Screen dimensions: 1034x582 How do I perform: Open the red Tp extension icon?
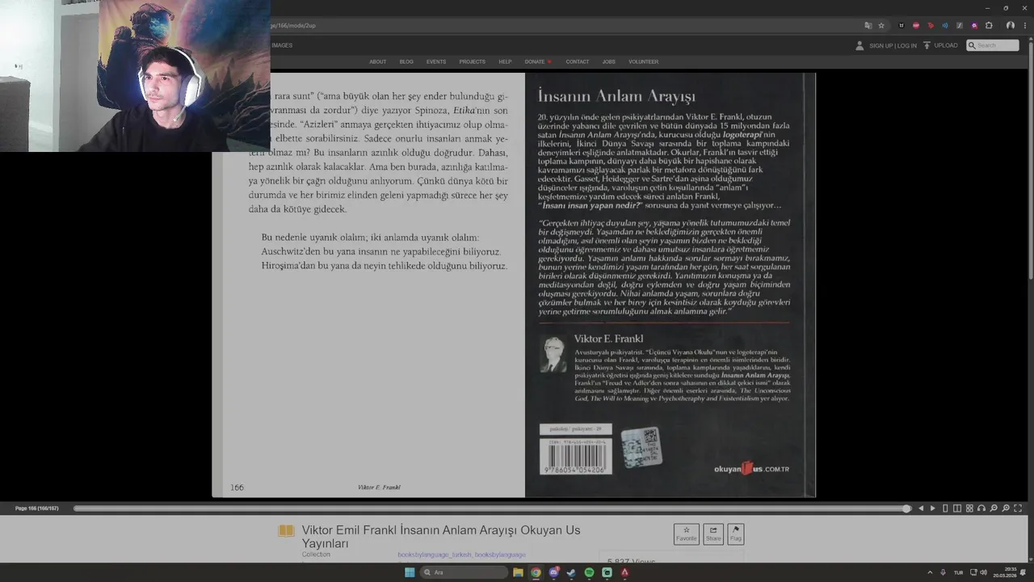(x=931, y=25)
